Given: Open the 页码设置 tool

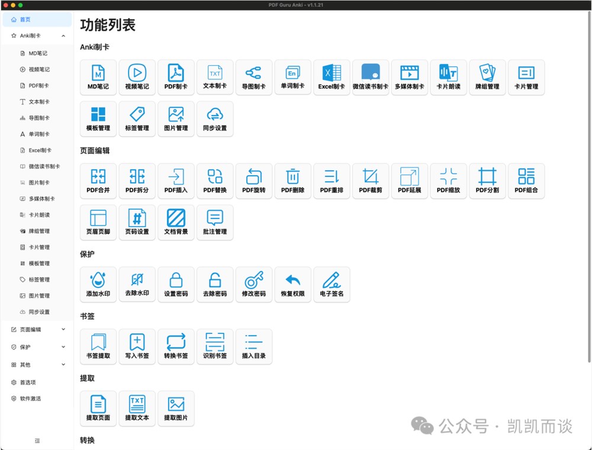Looking at the screenshot, I should click(137, 223).
